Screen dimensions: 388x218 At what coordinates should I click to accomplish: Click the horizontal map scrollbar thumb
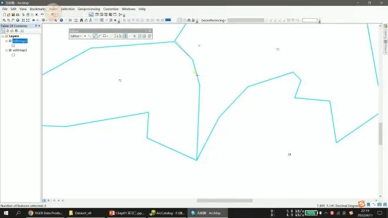[x=225, y=201]
